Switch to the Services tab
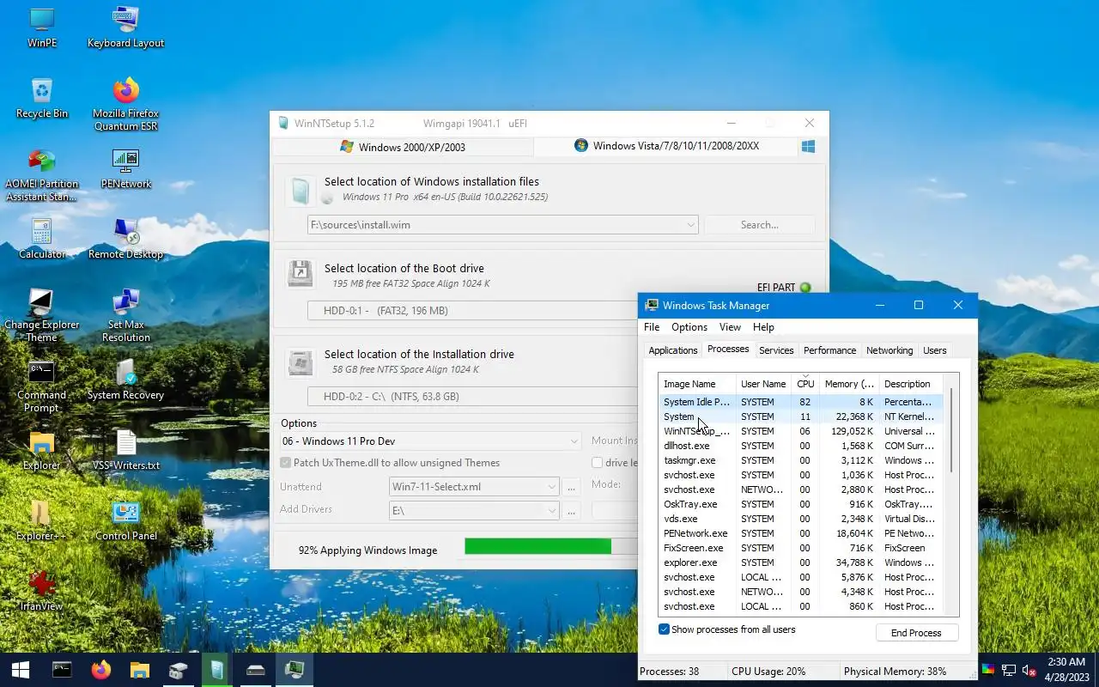This screenshot has width=1099, height=687. pos(776,350)
